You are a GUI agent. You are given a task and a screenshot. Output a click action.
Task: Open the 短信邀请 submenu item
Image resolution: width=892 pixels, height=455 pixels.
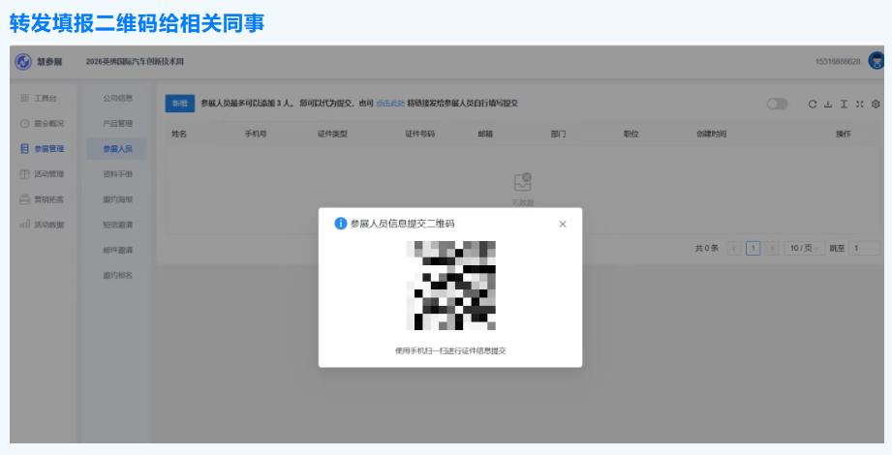point(118,225)
